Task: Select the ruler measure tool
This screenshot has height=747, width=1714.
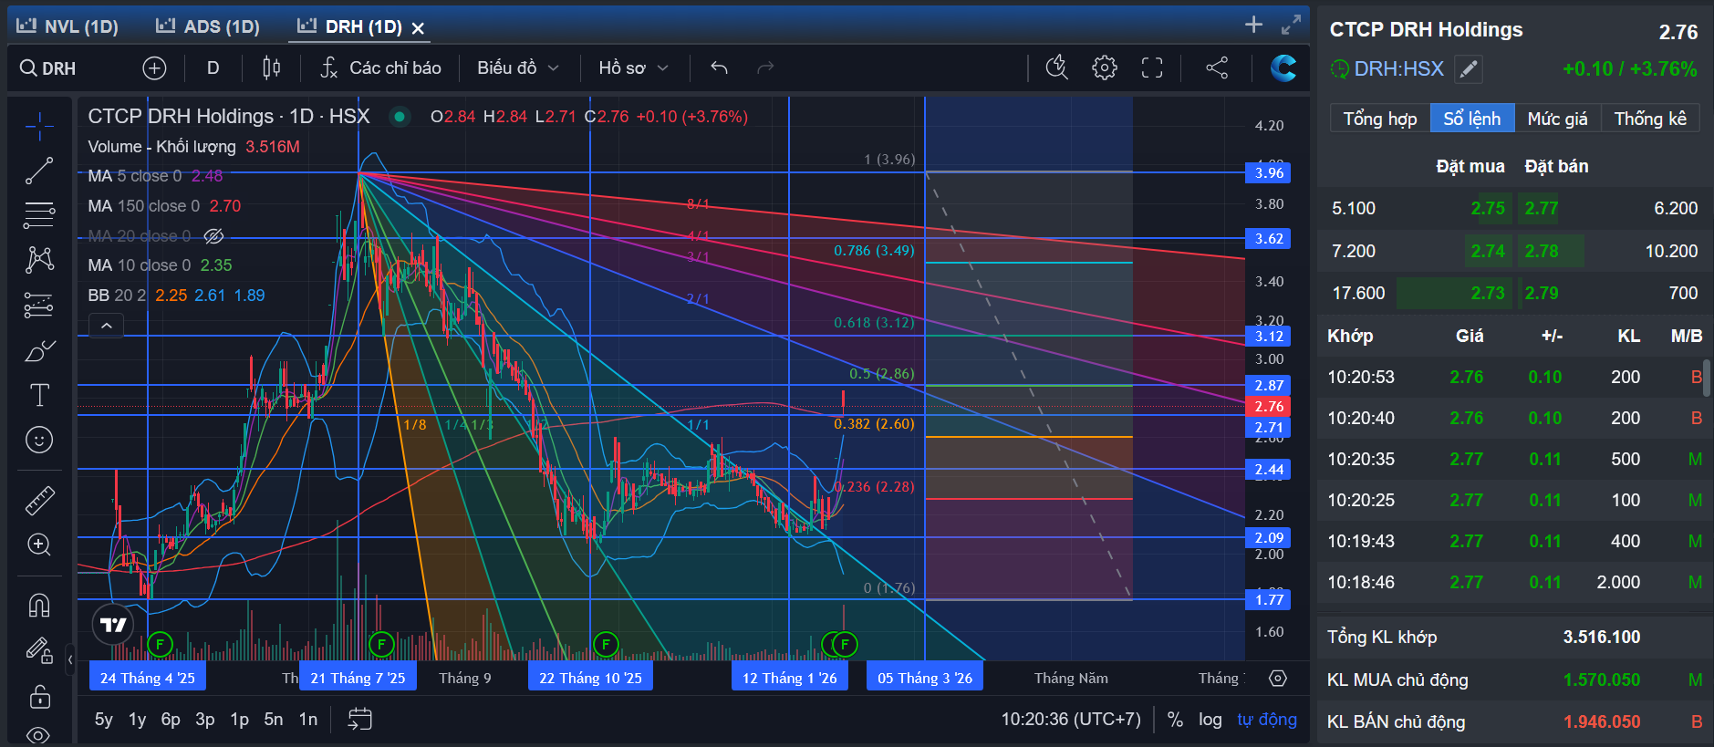Action: (x=39, y=500)
